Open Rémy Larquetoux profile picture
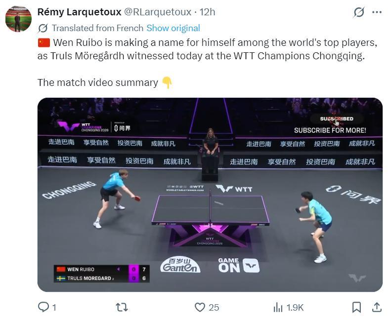 (x=18, y=19)
